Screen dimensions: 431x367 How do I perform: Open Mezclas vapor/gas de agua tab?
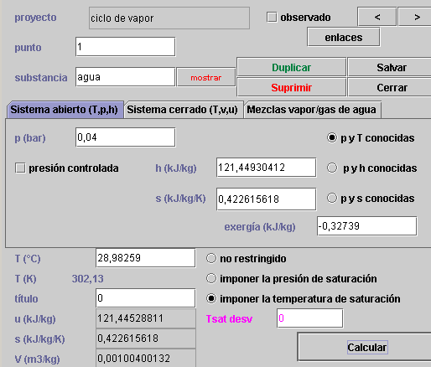312,110
